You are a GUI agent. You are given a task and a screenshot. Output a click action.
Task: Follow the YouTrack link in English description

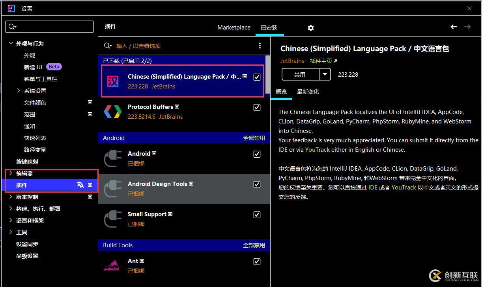pos(318,149)
